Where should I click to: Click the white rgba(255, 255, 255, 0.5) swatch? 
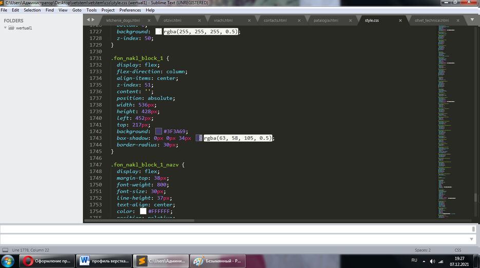[x=159, y=31]
